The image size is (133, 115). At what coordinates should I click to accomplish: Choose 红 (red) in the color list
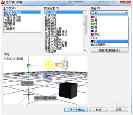pyautogui.click(x=109, y=17)
